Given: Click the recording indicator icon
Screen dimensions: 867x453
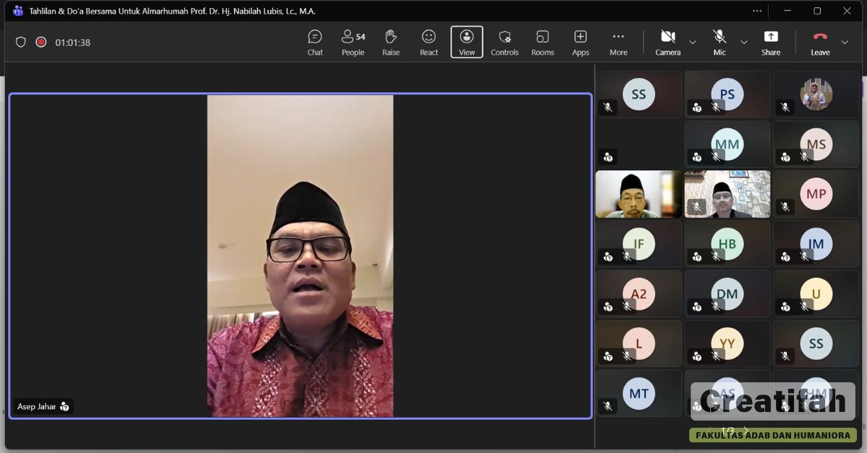Looking at the screenshot, I should pyautogui.click(x=41, y=43).
